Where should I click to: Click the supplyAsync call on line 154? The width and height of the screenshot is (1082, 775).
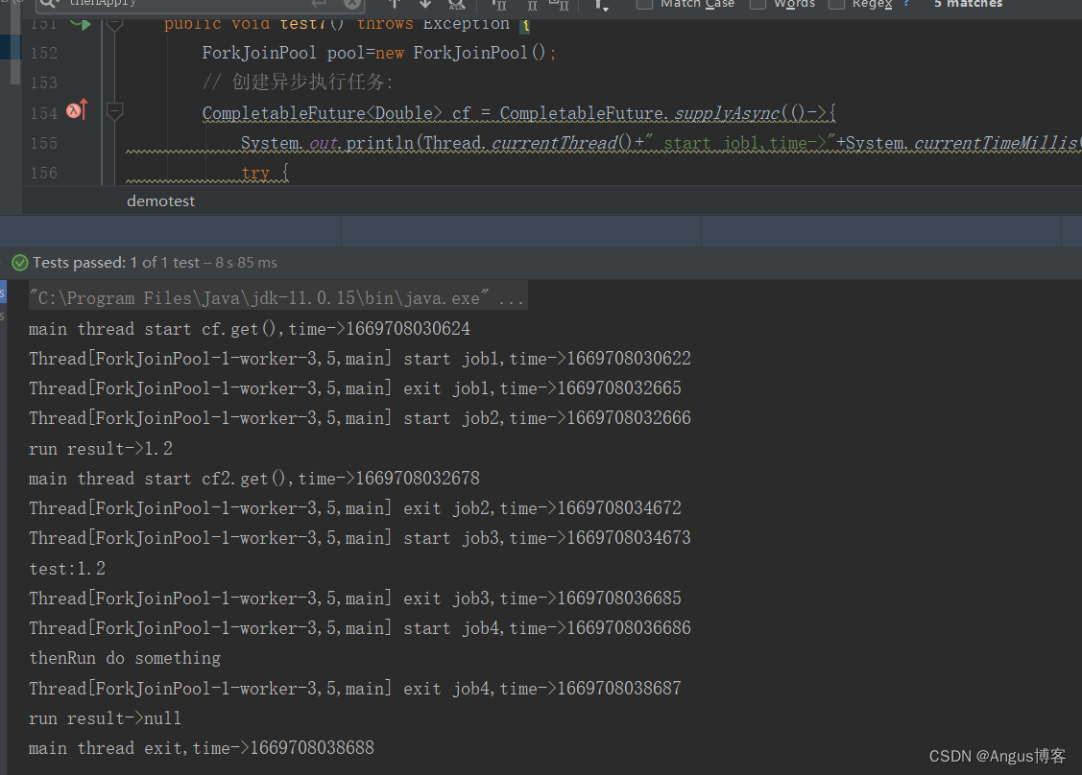click(727, 113)
